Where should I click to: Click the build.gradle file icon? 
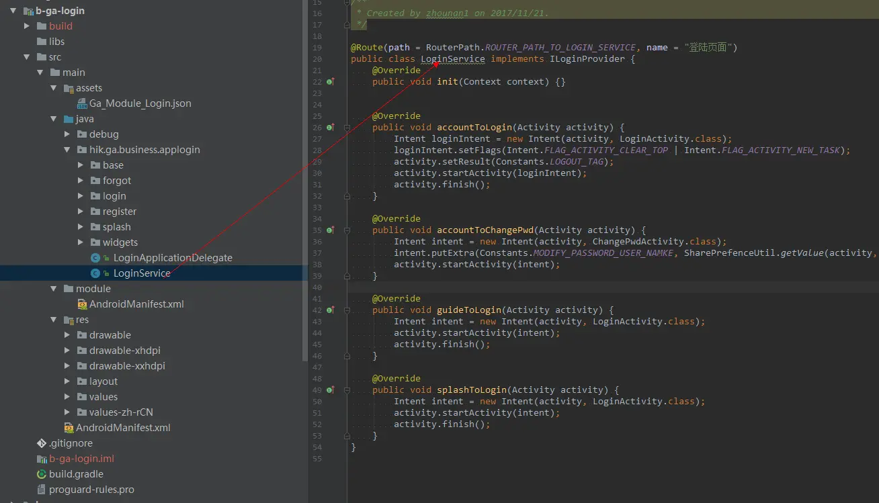coord(41,474)
